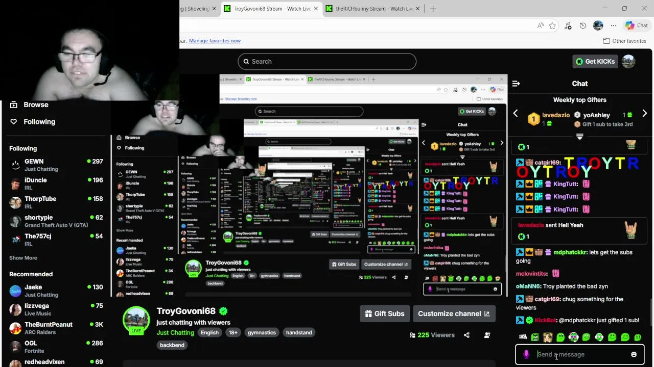Collapse the chat panel with the arrow icon
Viewport: 654px width, 367px height.
[x=516, y=84]
